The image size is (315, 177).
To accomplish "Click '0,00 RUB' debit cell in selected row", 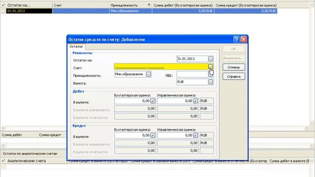I will [x=183, y=11].
